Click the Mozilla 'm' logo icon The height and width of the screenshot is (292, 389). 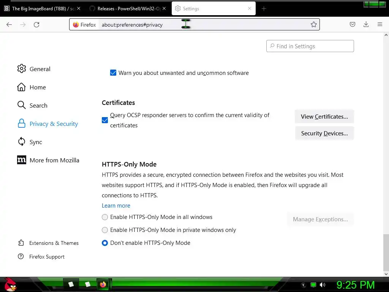pos(22,160)
